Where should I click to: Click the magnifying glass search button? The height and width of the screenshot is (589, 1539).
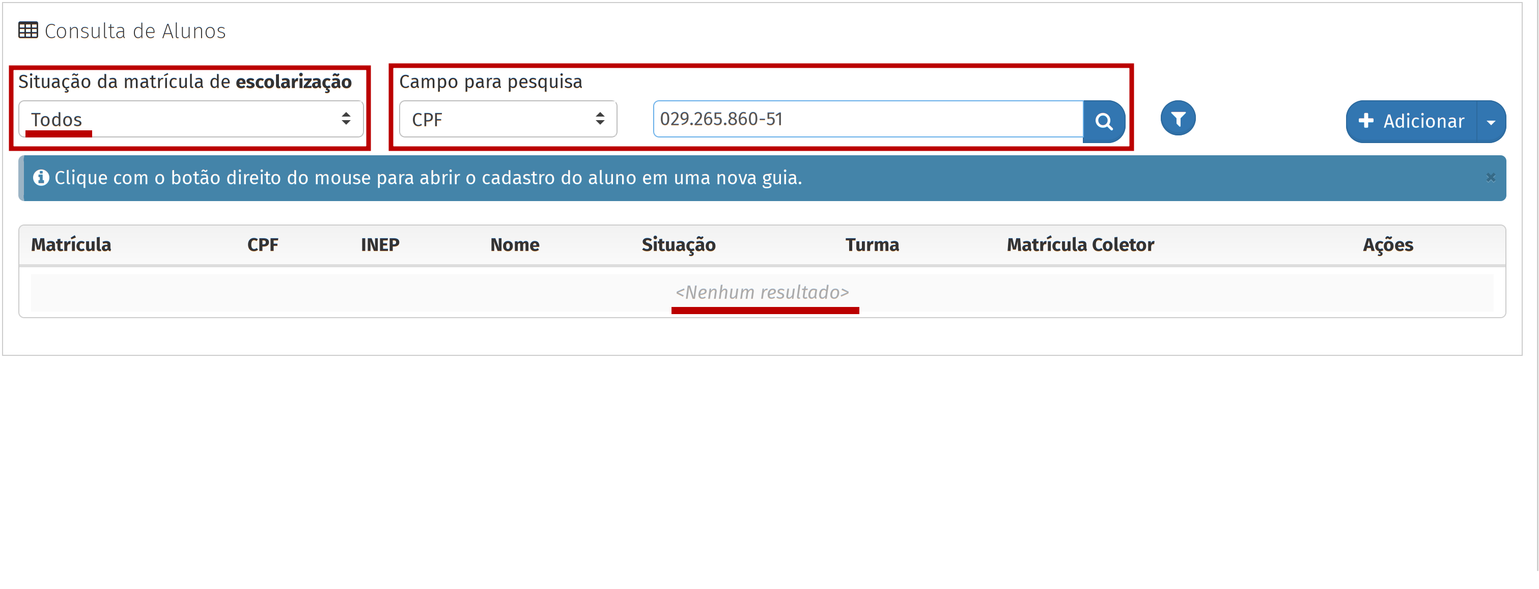coord(1104,121)
